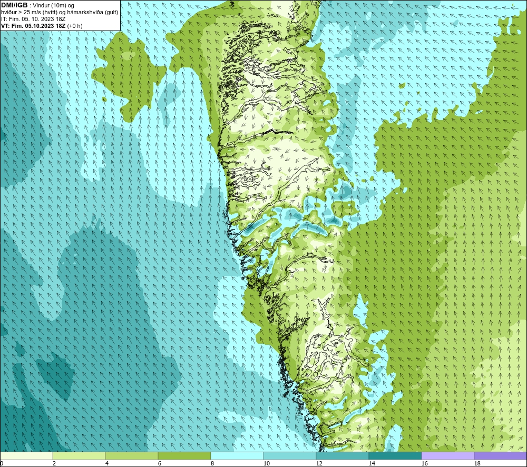
Task: Click the 'VT: Fim. 05.10.2023 18Z' valid time line
Action: tap(42, 26)
